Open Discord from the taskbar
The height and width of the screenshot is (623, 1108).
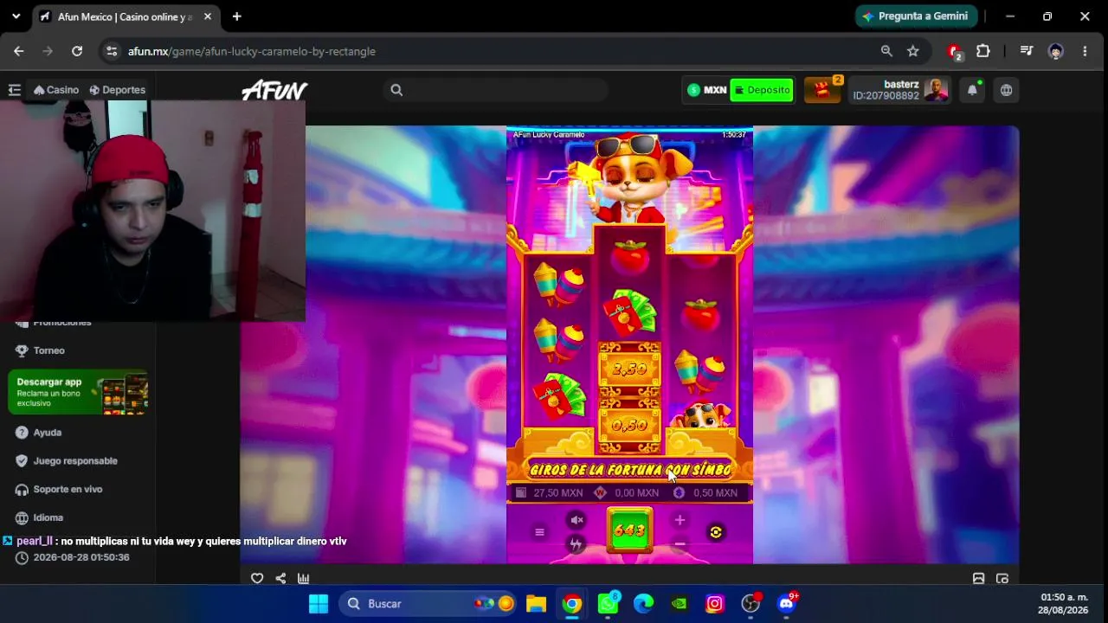coord(786,603)
